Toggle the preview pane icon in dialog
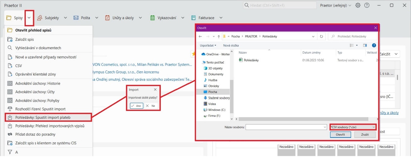Viewport: 411px width, 157px height. point(365,45)
